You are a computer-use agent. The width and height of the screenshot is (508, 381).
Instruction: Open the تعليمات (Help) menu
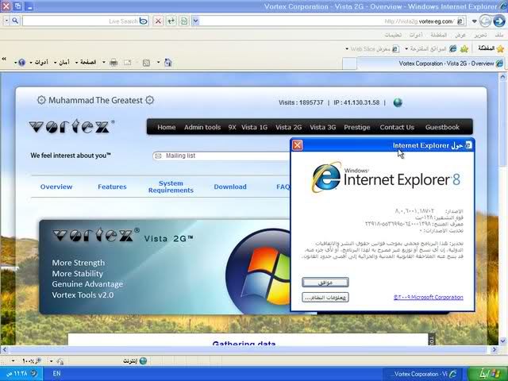tap(394, 35)
